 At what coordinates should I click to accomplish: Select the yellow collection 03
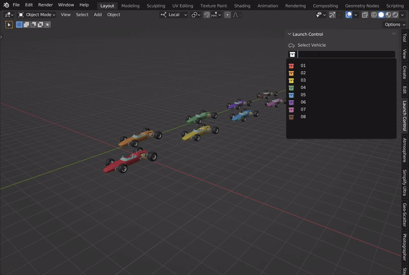tap(341, 80)
